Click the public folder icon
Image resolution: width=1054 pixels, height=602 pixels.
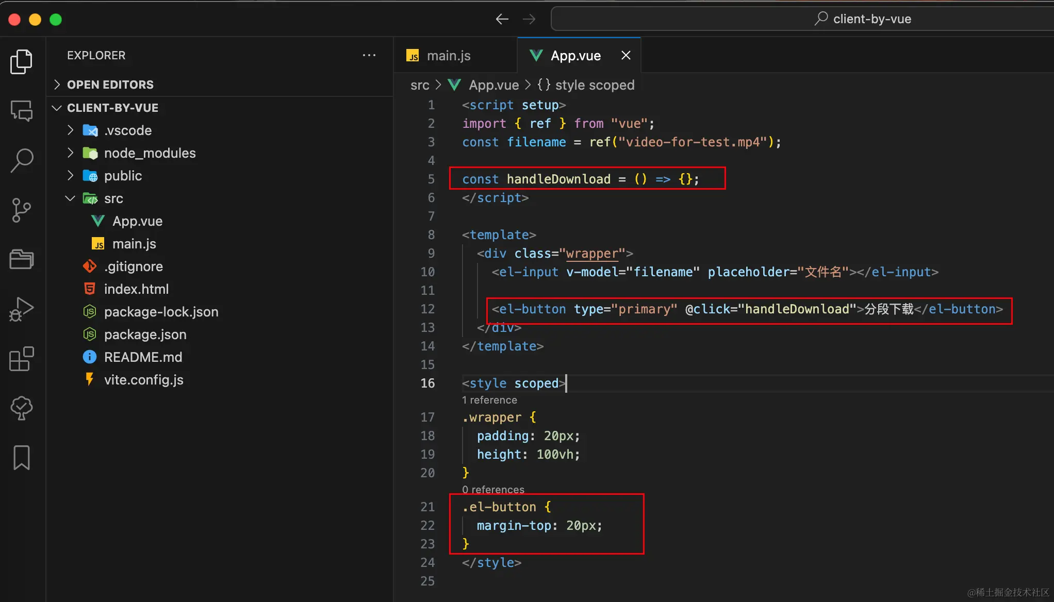tap(90, 176)
